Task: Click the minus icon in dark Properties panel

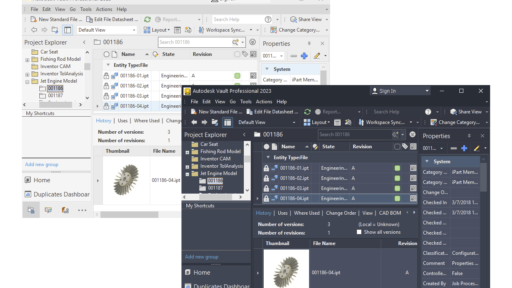Action: pos(454,148)
